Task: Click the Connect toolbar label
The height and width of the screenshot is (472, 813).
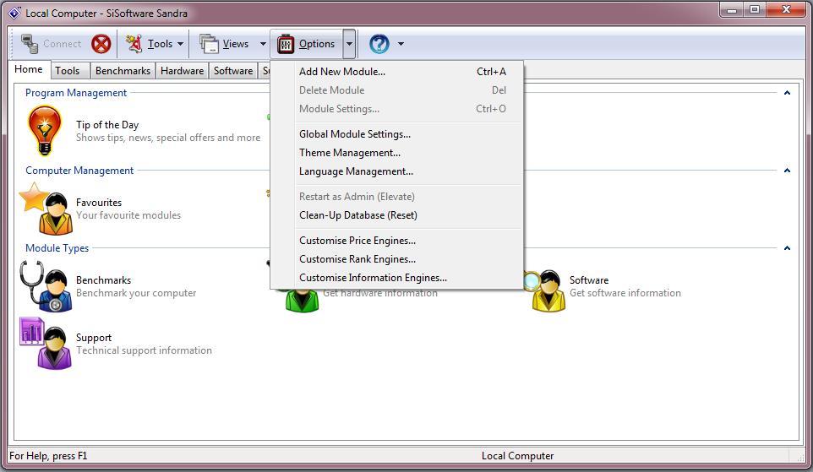Action: pyautogui.click(x=63, y=44)
